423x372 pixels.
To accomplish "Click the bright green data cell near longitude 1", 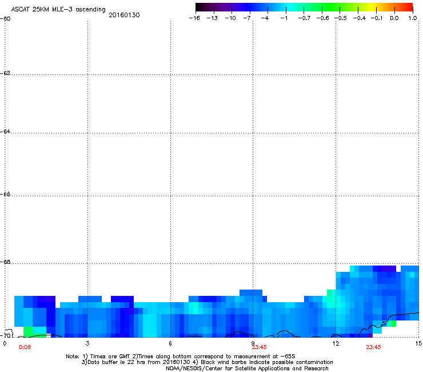I will point(28,332).
